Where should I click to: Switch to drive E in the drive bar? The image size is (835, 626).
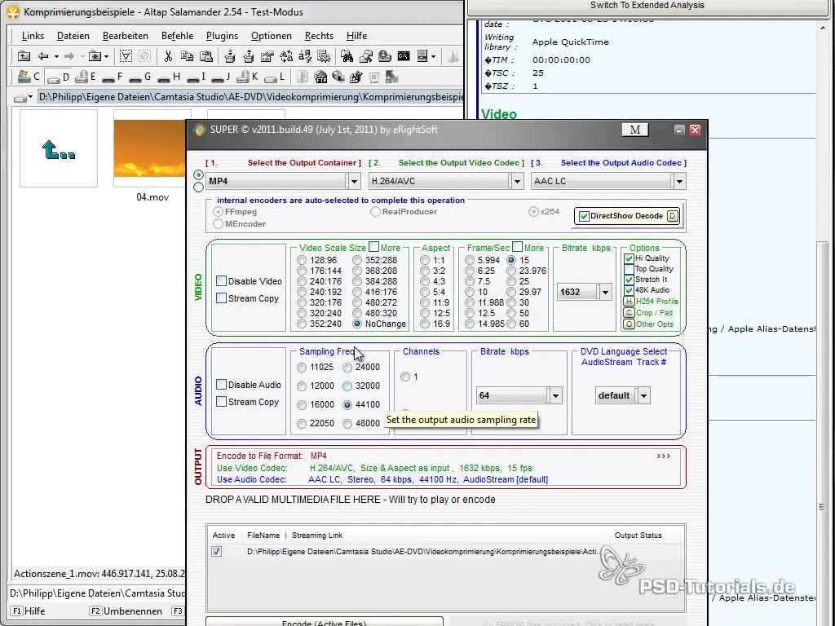pyautogui.click(x=86, y=77)
